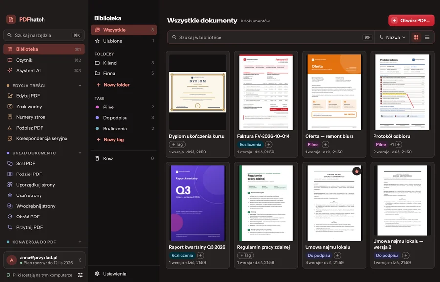This screenshot has height=282, width=440.
Task: Click the Raport kwartalny Q3 2026 title
Action: click(x=197, y=247)
